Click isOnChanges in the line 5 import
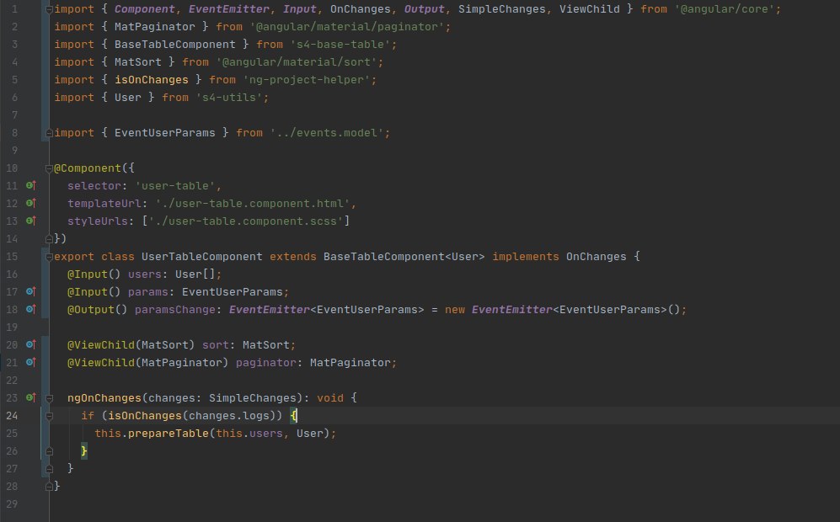The image size is (840, 522). tap(151, 80)
